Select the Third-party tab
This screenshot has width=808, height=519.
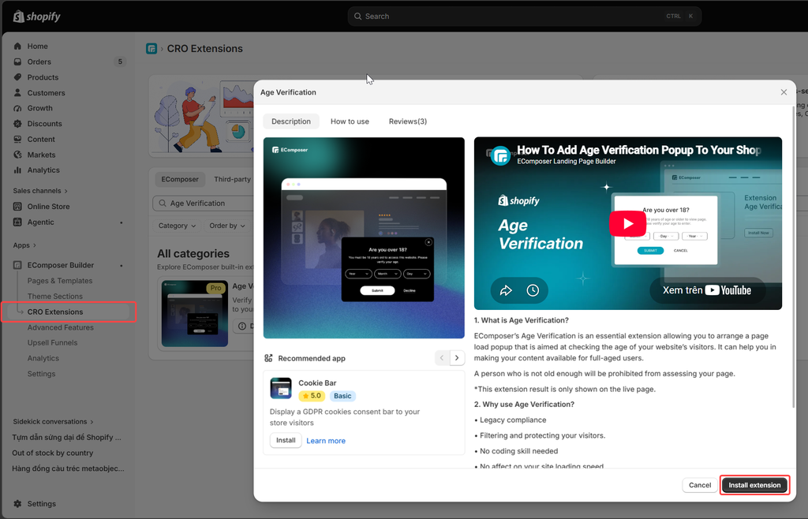(233, 179)
